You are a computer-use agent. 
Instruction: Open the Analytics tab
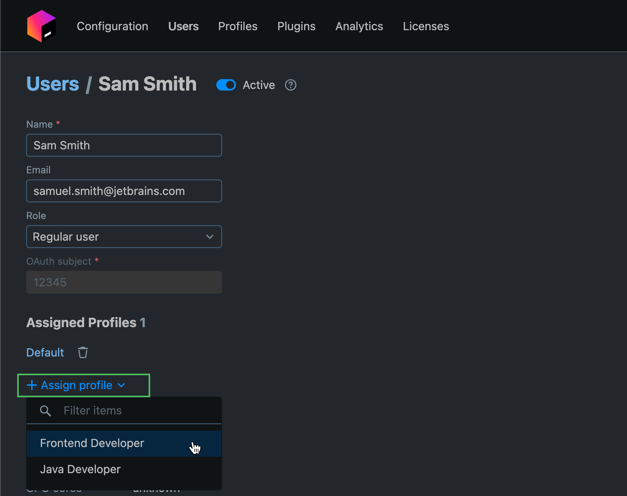coord(359,26)
